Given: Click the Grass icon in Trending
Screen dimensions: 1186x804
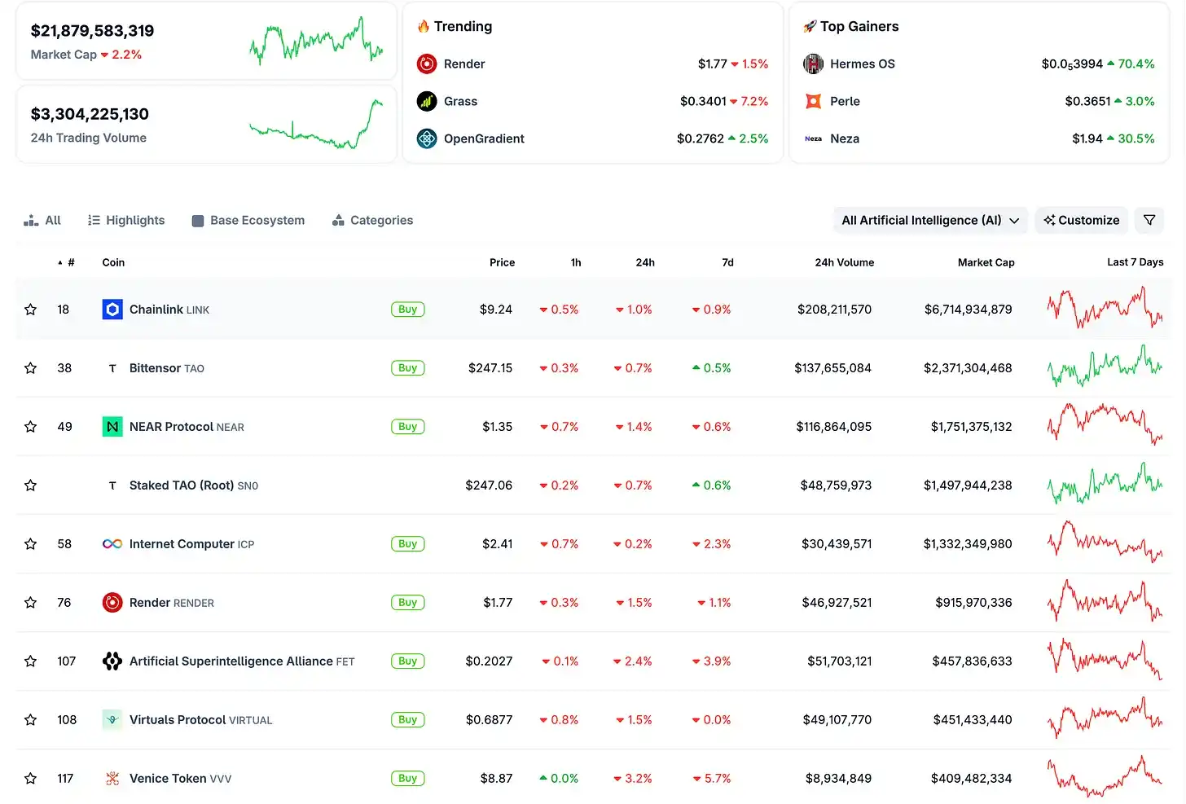Looking at the screenshot, I should 427,101.
